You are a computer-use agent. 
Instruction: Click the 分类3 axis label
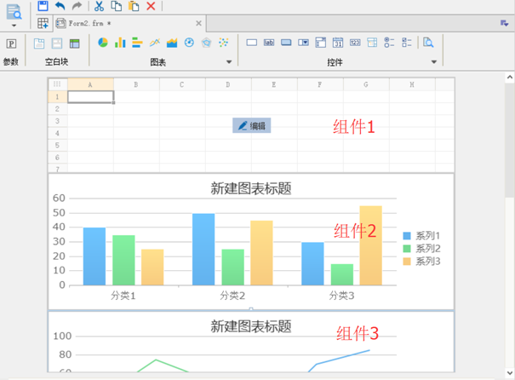pos(341,296)
